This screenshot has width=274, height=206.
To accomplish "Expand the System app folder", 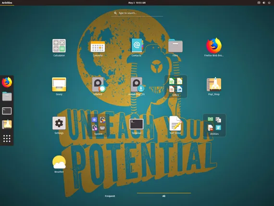I will pyautogui.click(x=99, y=125).
